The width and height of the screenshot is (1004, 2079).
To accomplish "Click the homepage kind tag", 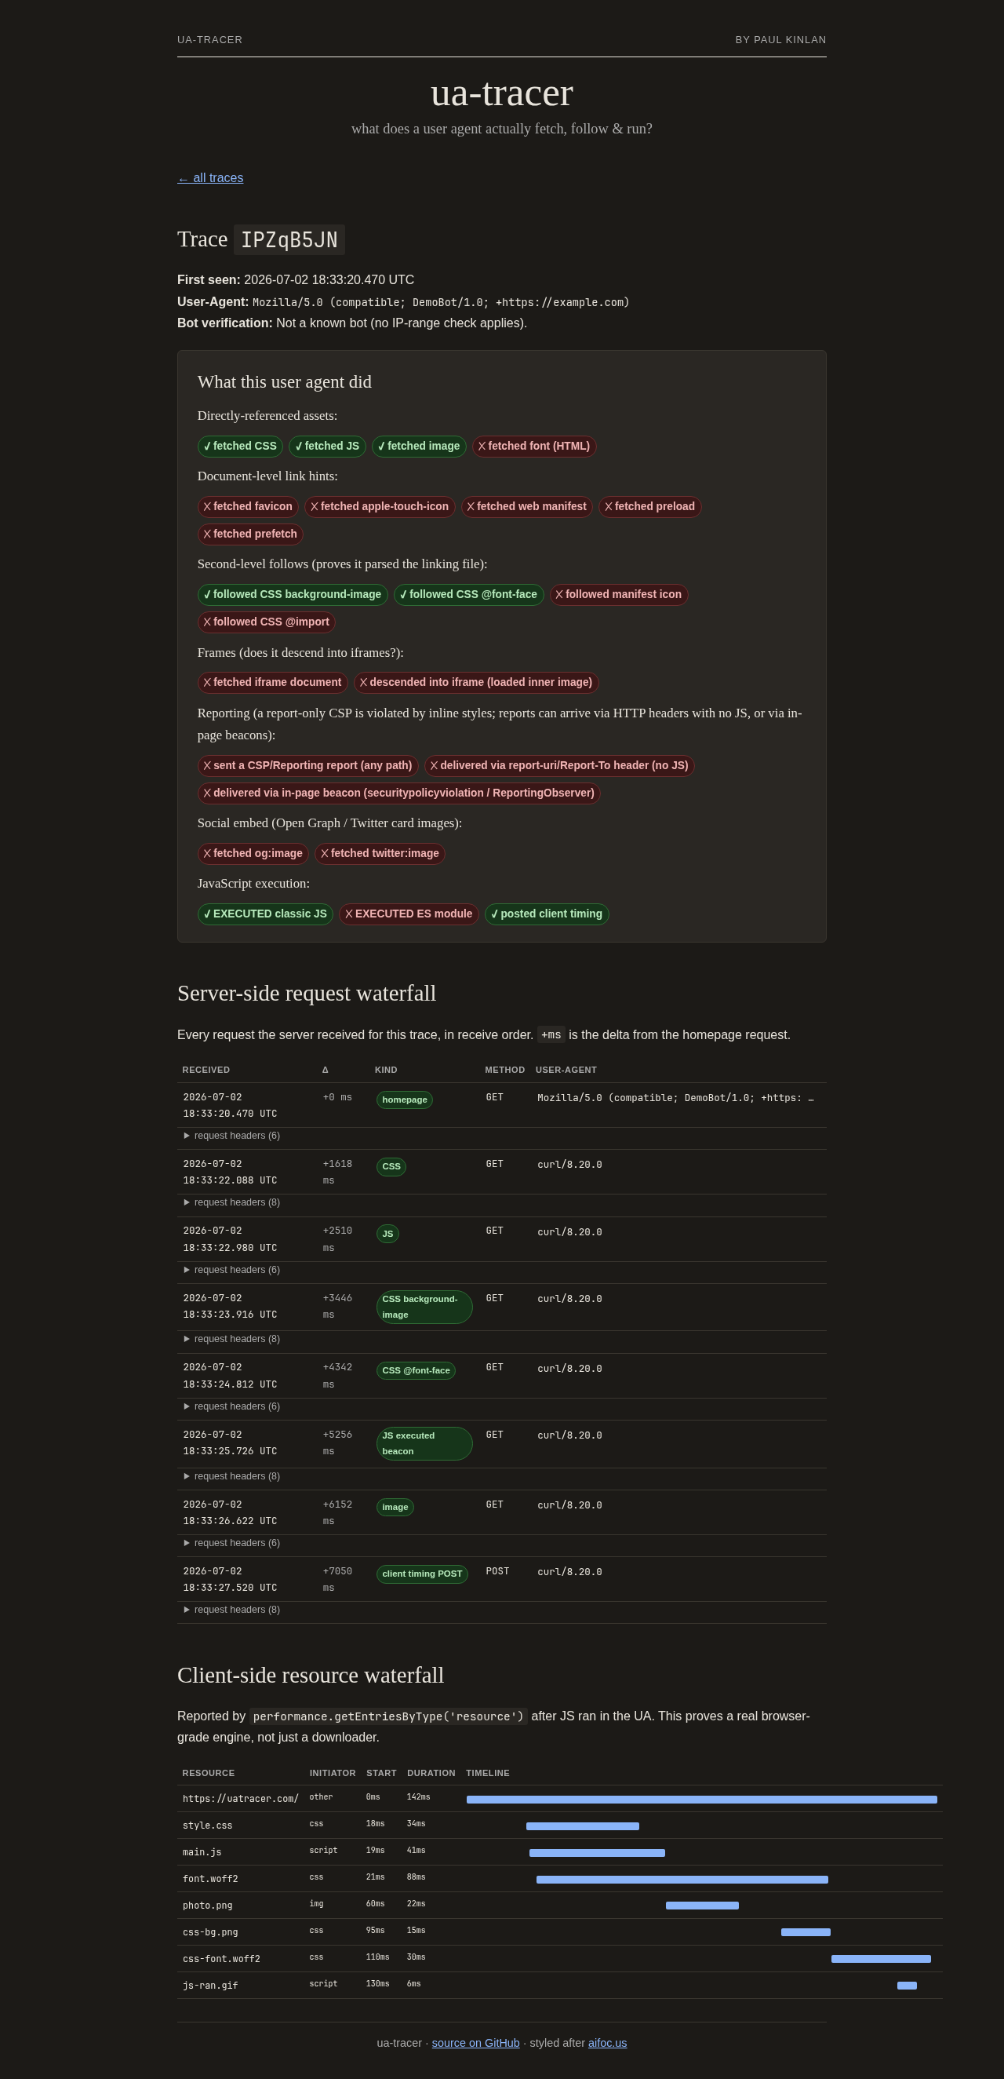I will pyautogui.click(x=405, y=1100).
